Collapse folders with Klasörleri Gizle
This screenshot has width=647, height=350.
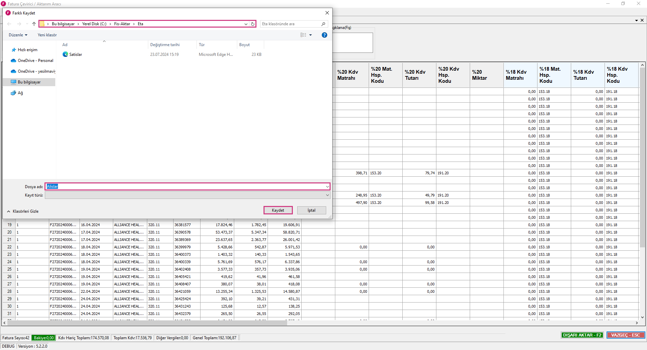[23, 211]
